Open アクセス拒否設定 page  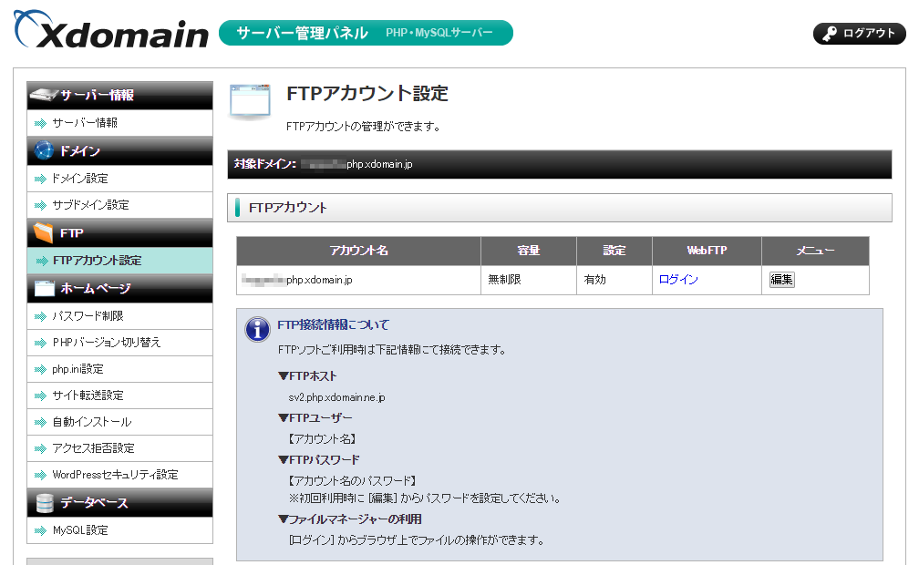click(x=119, y=448)
